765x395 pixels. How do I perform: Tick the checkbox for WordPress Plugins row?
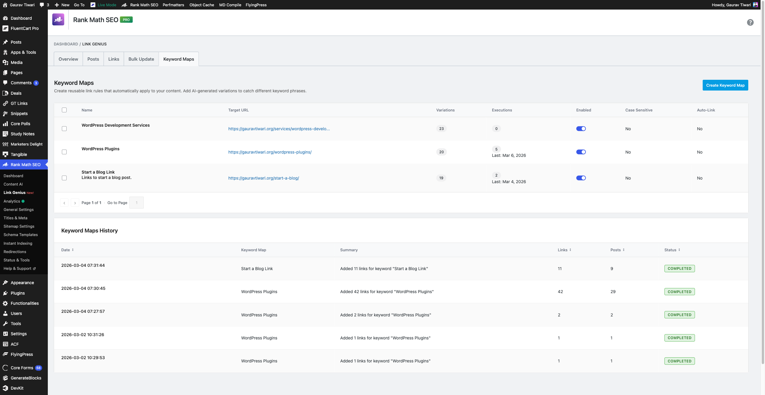pyautogui.click(x=64, y=152)
